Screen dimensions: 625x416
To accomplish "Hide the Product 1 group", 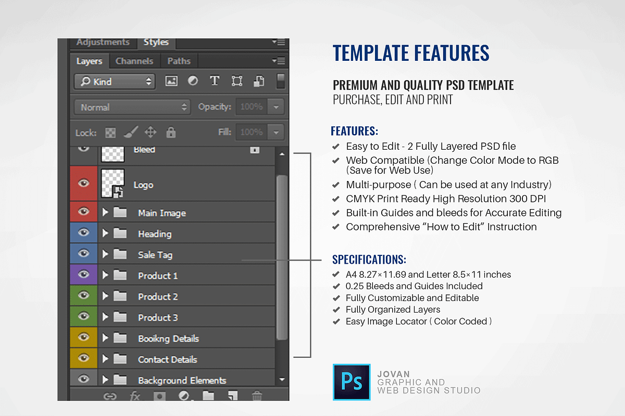I will click(83, 275).
